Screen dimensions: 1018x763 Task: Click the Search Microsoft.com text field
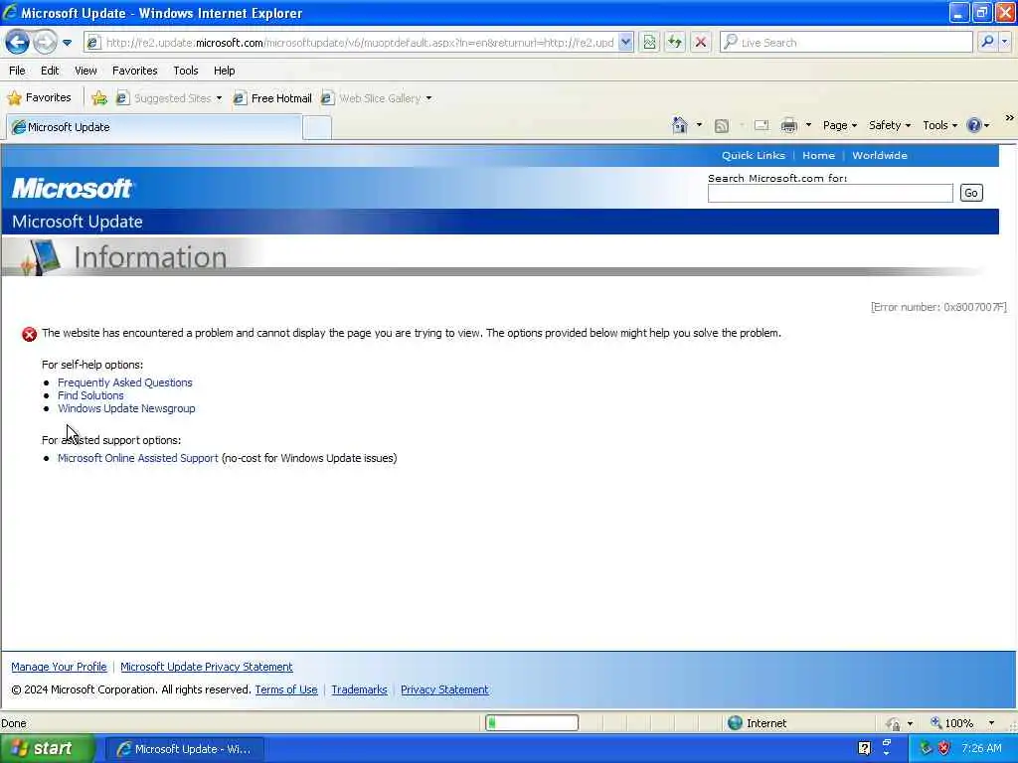[830, 194]
